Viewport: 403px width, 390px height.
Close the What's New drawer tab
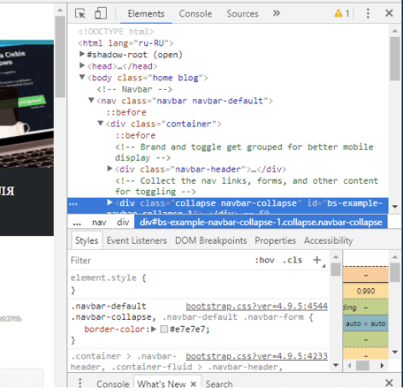[193, 384]
